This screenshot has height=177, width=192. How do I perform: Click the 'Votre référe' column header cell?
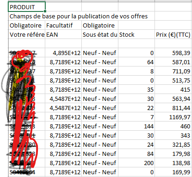[27, 34]
